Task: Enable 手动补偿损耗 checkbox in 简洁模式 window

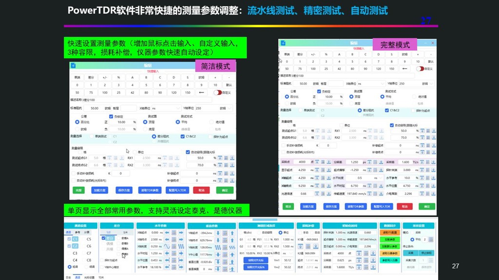Action: pyautogui.click(x=74, y=174)
